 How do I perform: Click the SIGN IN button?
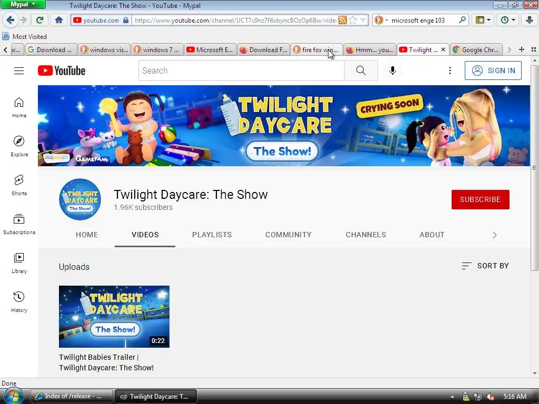coord(493,70)
